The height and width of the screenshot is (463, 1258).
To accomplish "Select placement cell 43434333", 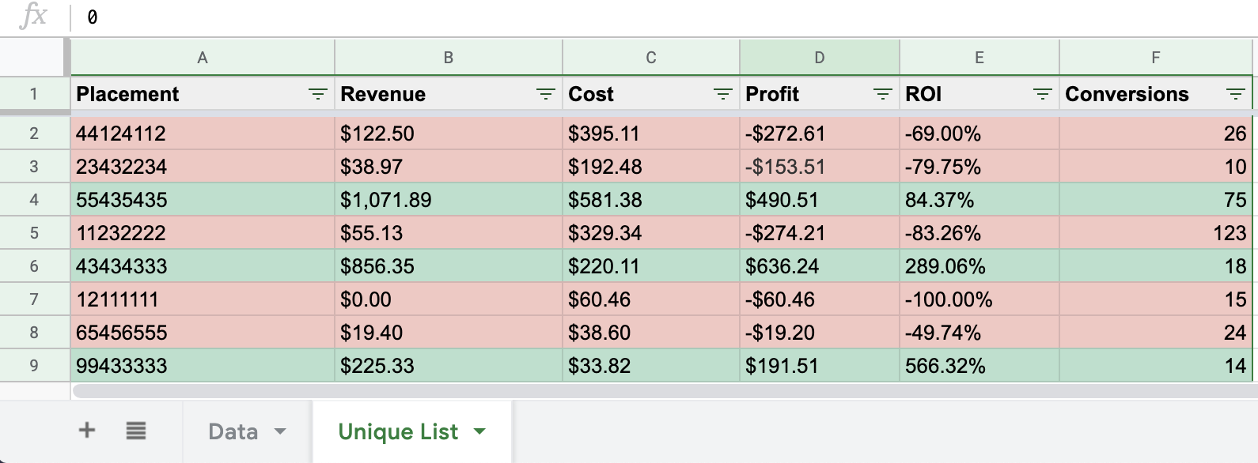I will [203, 266].
